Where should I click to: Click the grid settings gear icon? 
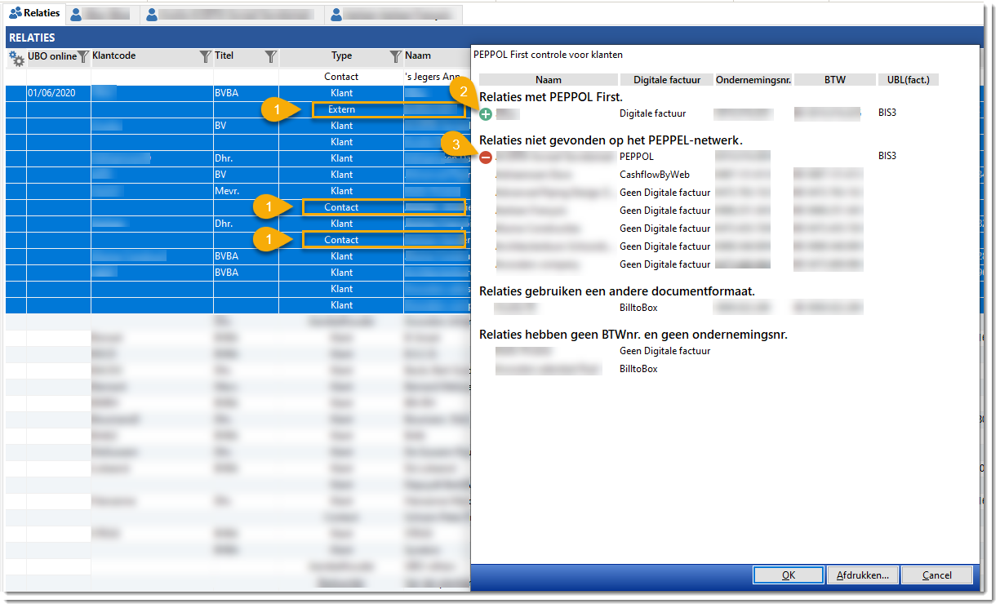tap(16, 58)
